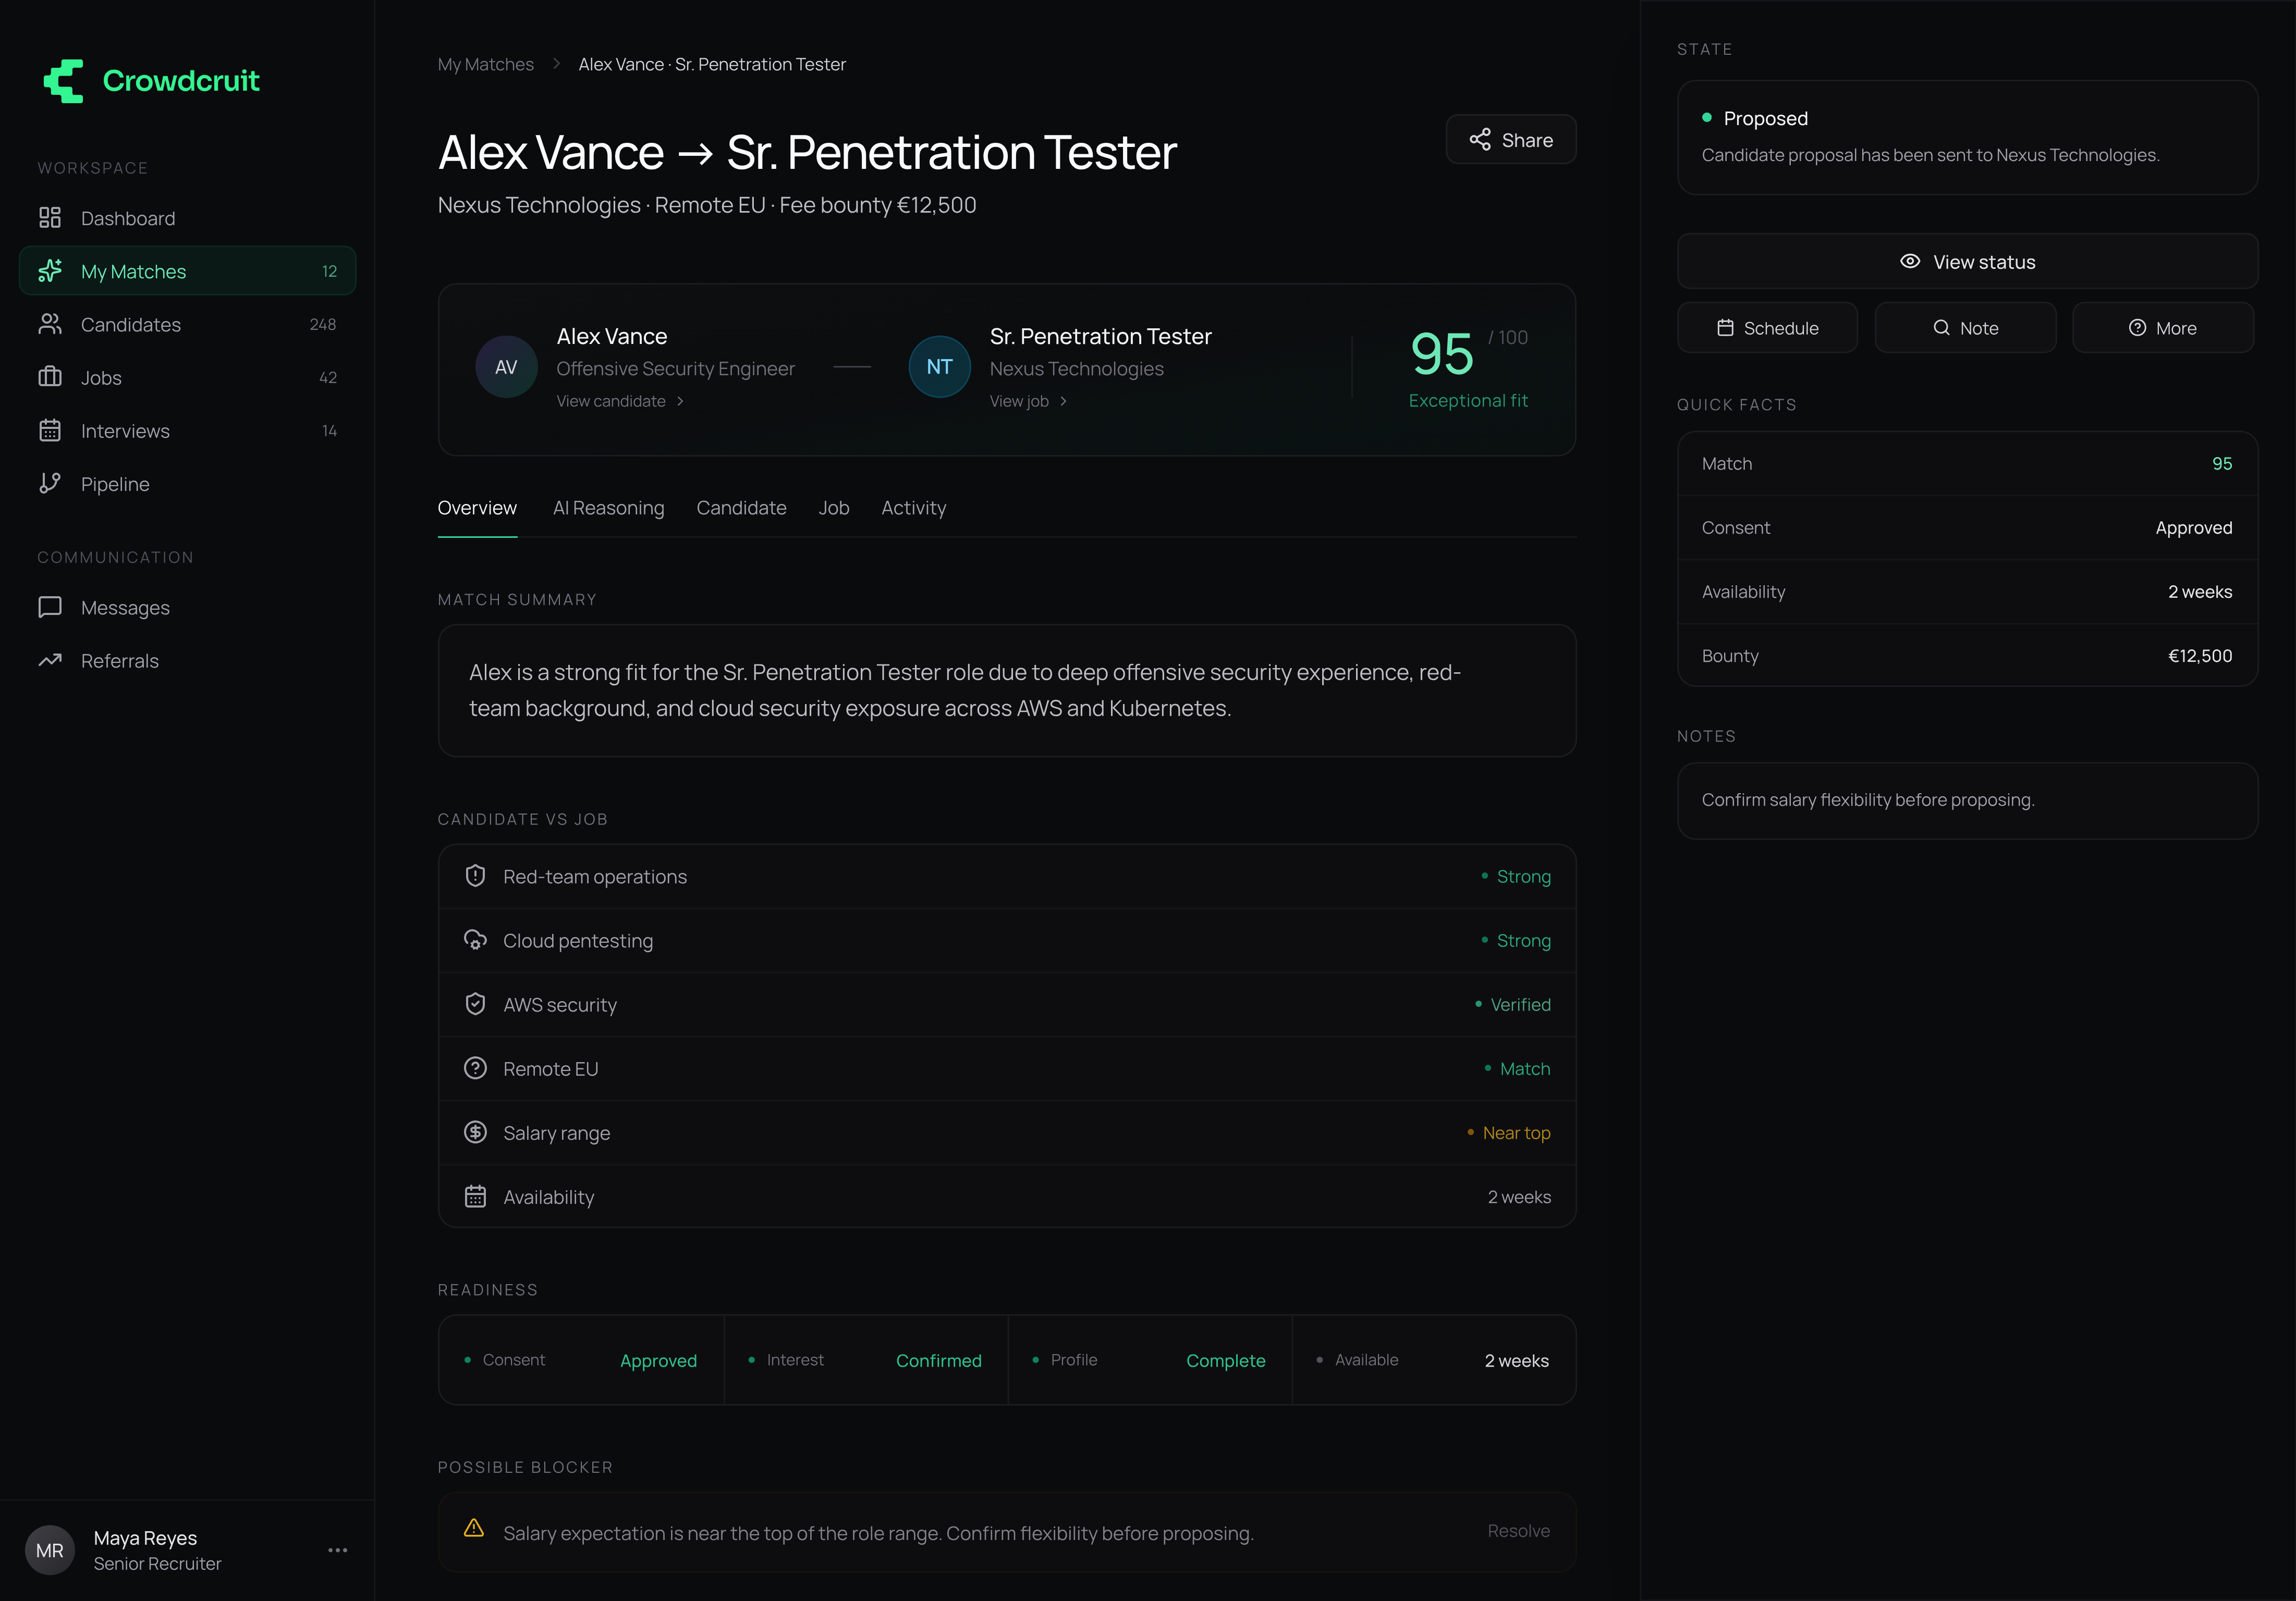Click the Schedule button calendar icon
Screen dimensions: 2296x1601
coord(1725,328)
